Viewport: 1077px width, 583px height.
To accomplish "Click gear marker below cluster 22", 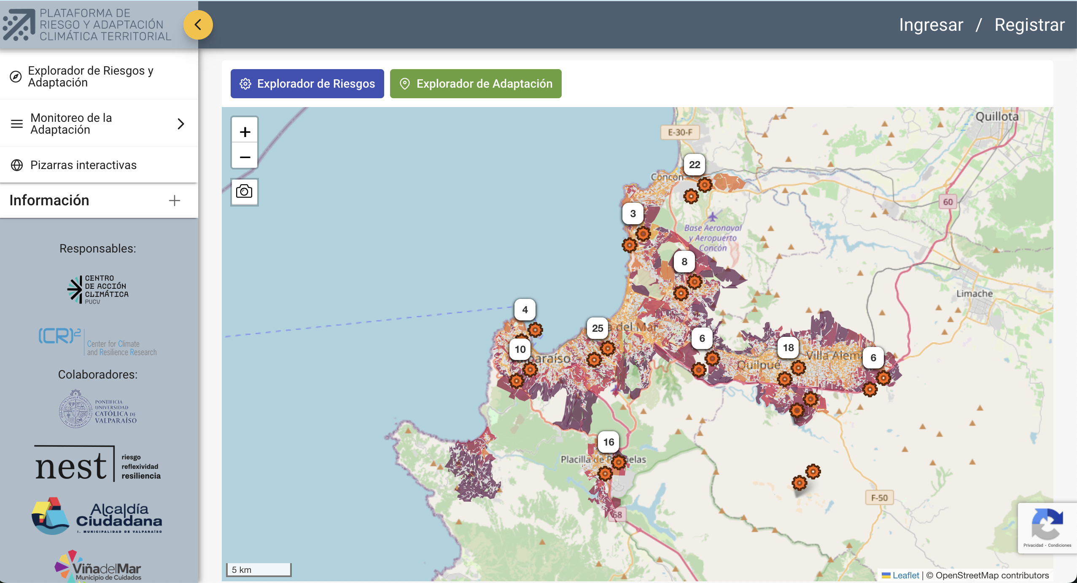I will coord(704,185).
